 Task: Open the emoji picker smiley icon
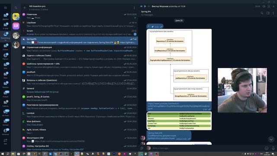[x=267, y=148]
